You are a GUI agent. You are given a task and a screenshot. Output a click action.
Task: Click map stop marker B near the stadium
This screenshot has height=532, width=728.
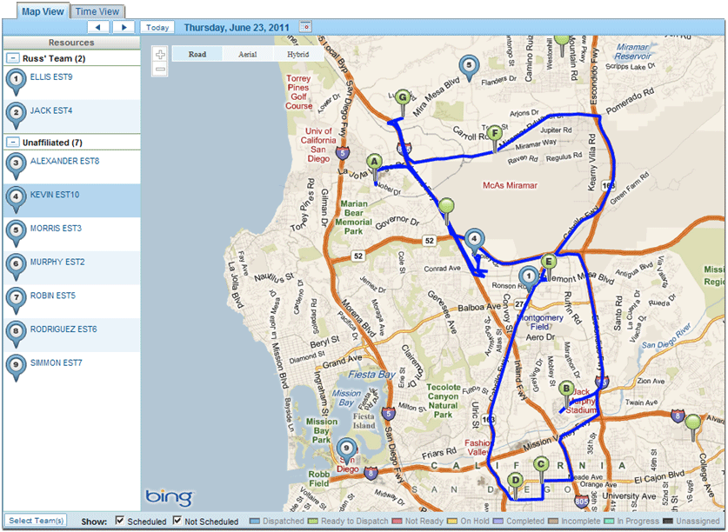click(x=566, y=391)
